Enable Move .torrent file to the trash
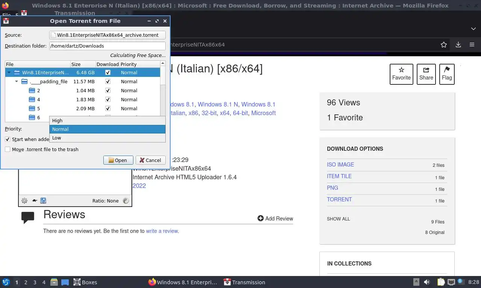 pos(8,149)
